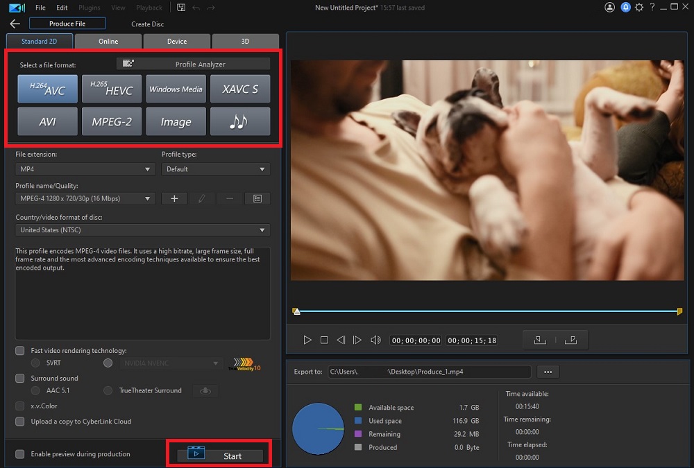Enable preview during production
The width and height of the screenshot is (694, 468).
[x=20, y=453]
